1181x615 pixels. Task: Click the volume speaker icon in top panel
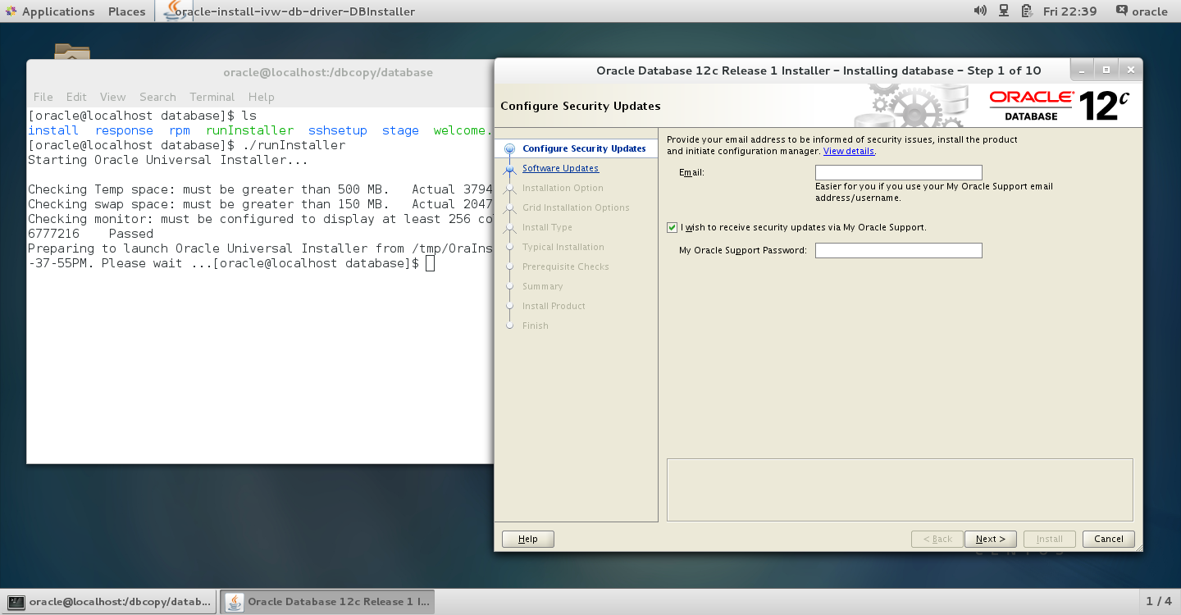(980, 11)
